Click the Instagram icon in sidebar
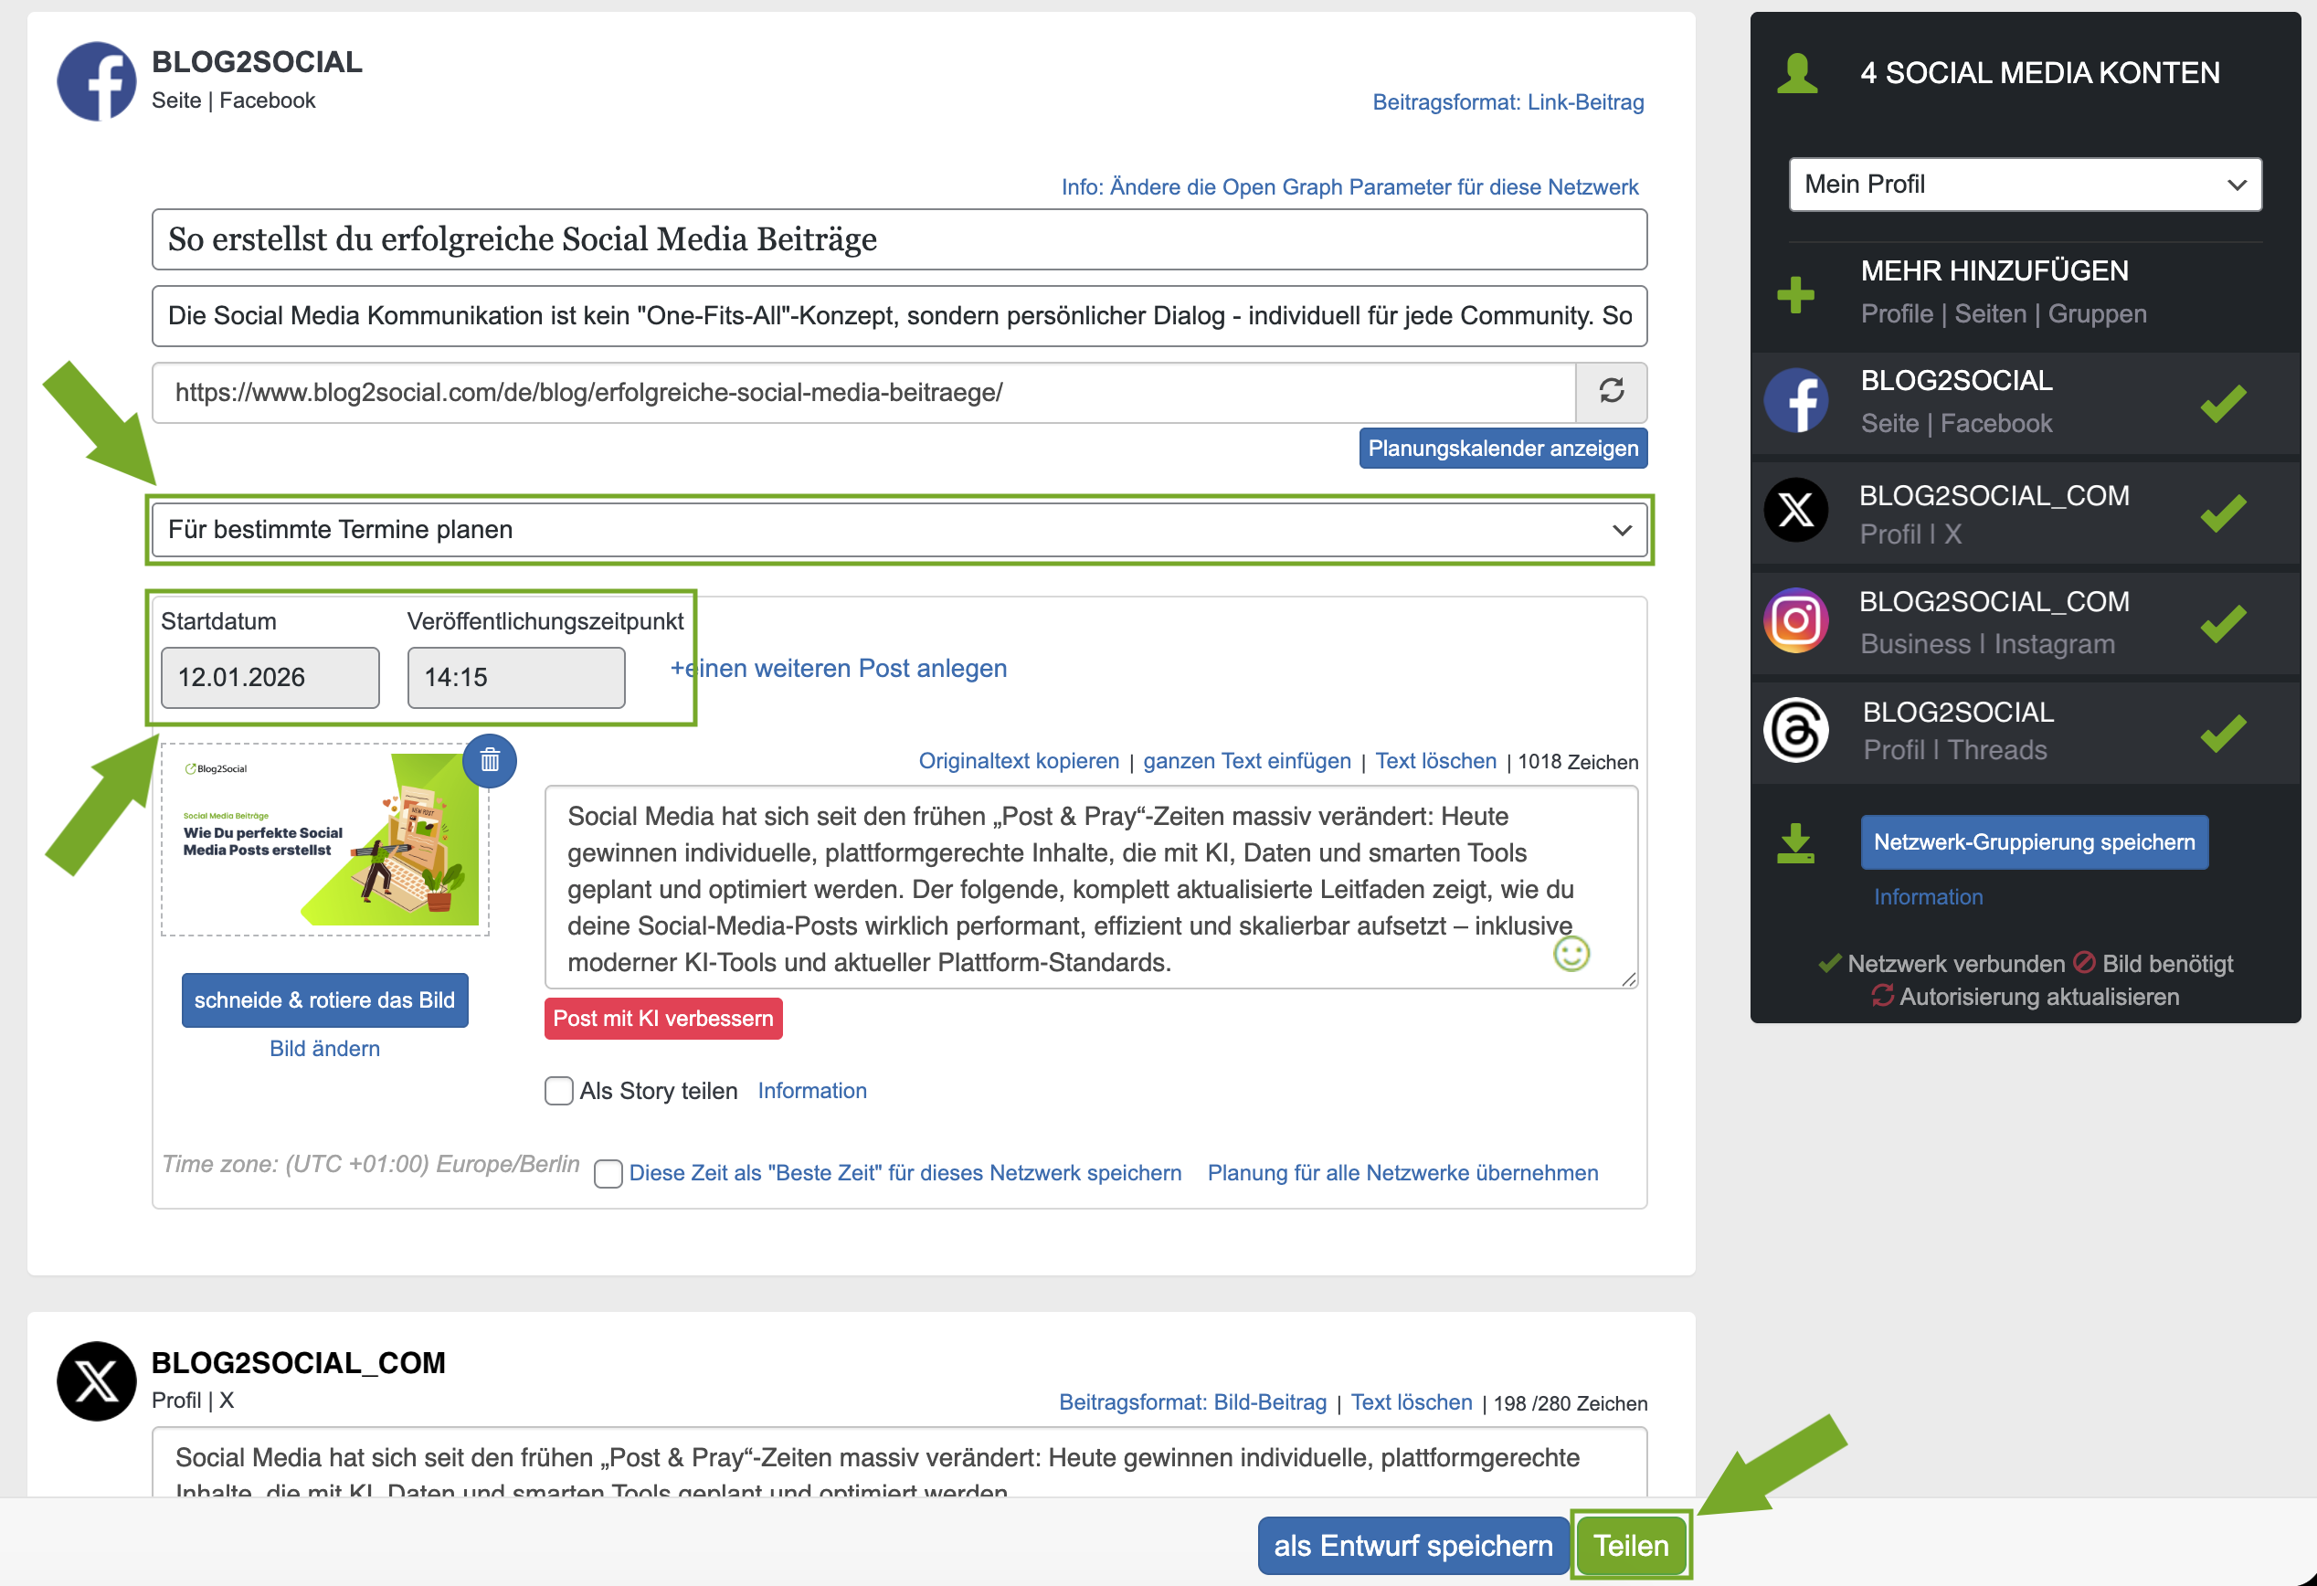Screen dimensions: 2317x1586 [x=1795, y=621]
